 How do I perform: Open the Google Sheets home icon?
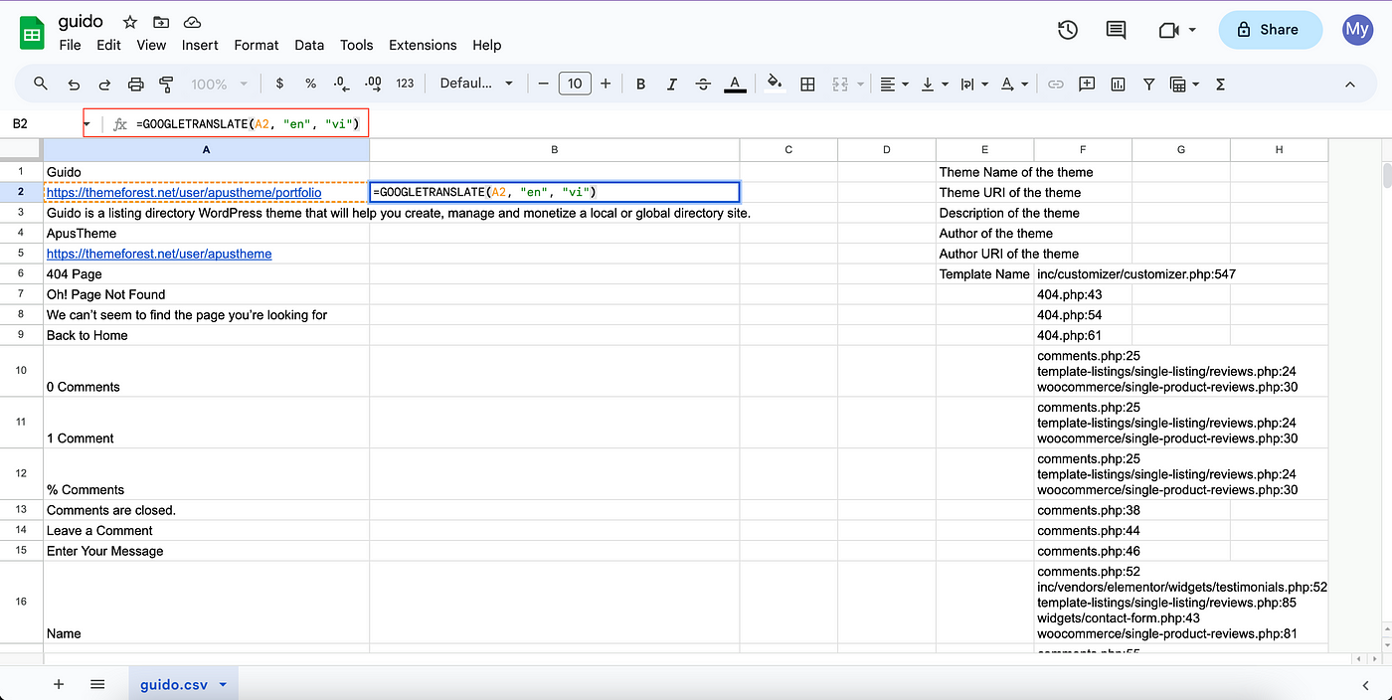point(32,33)
